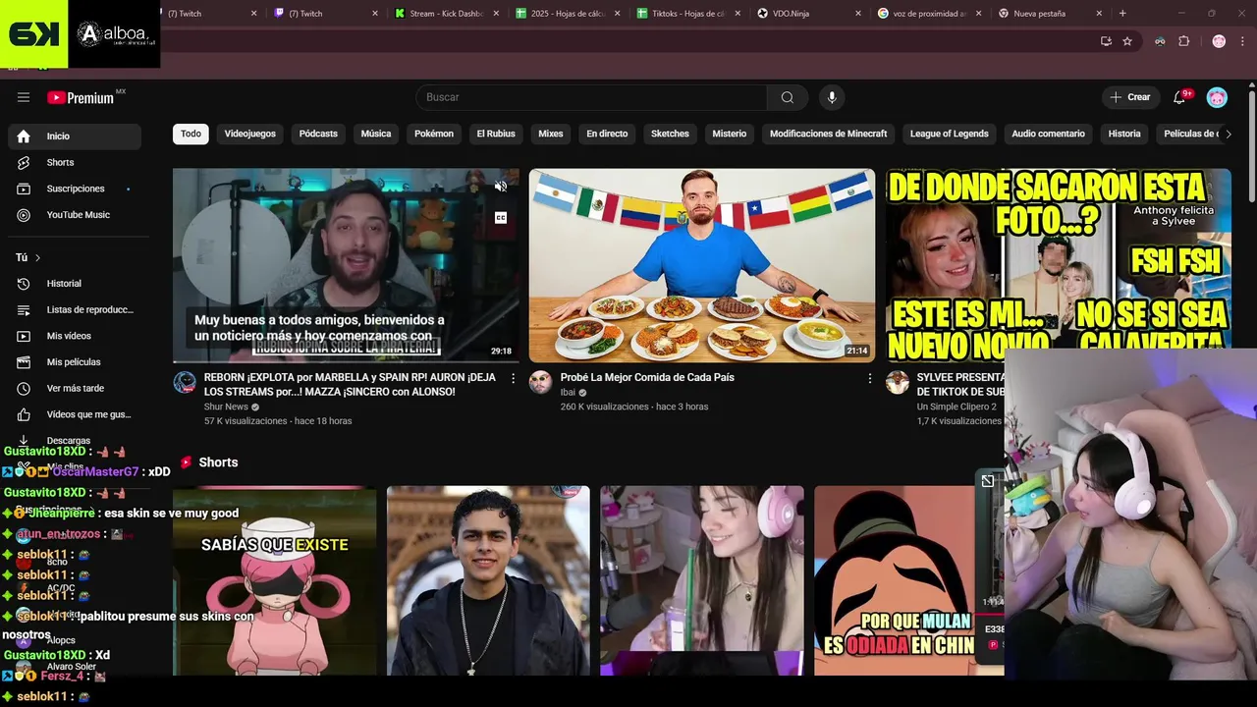Click the YouTube Premium logo
1257x707 pixels.
[x=82, y=97]
